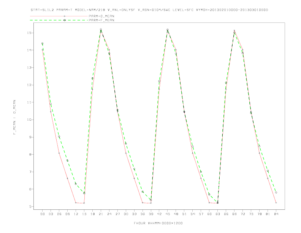The height and width of the screenshot is (233, 301).
Task: Click the PARM=F_MEAN legend label
Action: click(x=101, y=20)
